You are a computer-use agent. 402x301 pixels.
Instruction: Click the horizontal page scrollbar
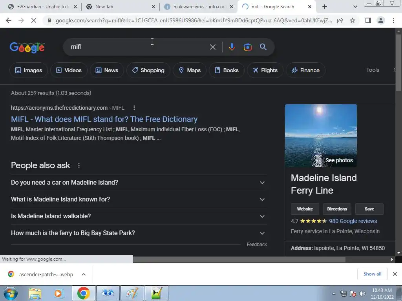238,260
